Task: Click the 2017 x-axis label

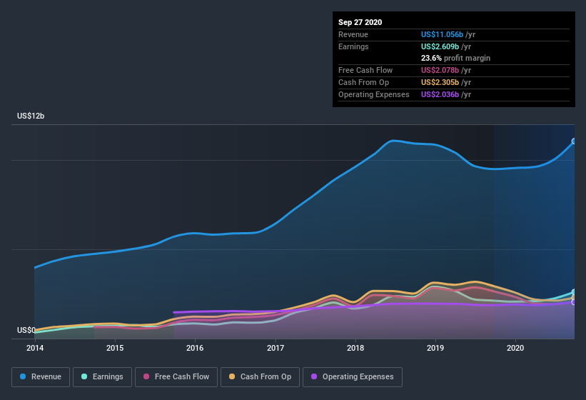Action: coord(276,348)
